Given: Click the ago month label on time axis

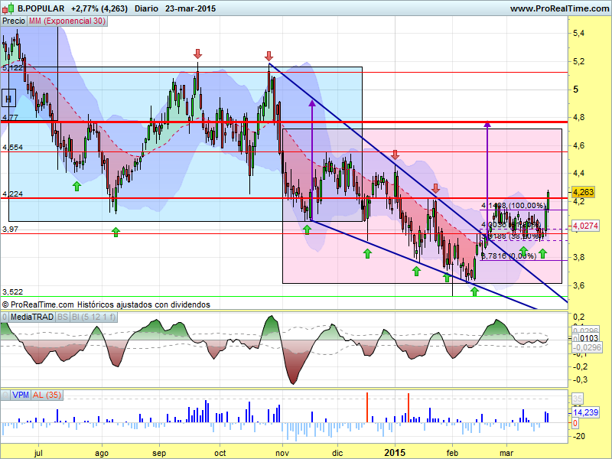Looking at the screenshot, I should pos(102,453).
